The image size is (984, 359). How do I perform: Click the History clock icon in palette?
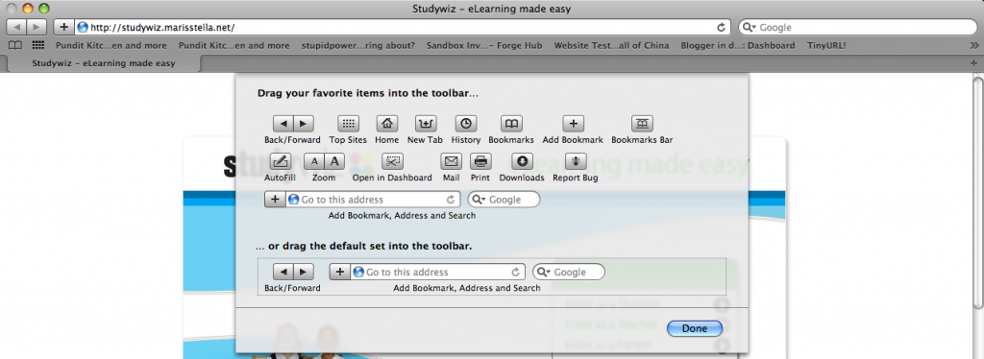(466, 124)
